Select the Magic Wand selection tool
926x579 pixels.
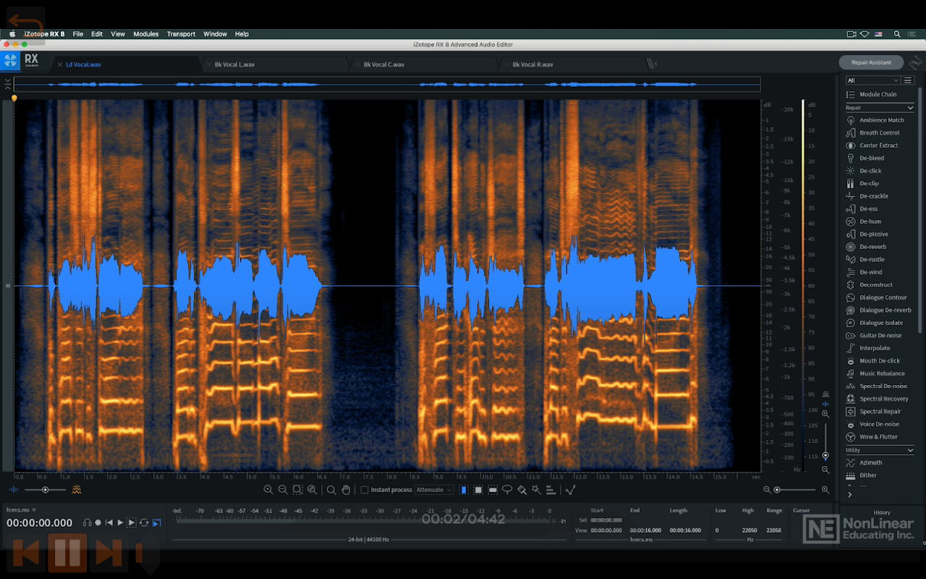coord(536,490)
